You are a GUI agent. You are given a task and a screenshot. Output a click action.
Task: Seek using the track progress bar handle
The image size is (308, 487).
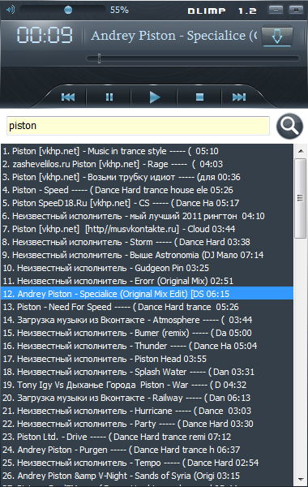click(99, 58)
